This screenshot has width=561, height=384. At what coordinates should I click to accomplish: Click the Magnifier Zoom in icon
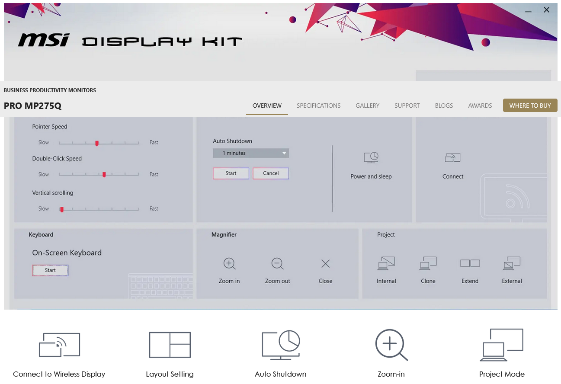click(229, 263)
